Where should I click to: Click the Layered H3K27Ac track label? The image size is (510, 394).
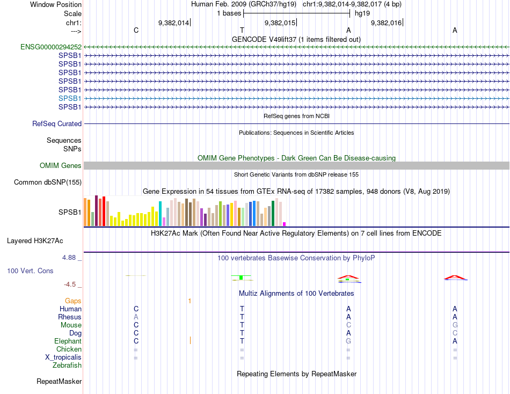click(x=35, y=241)
